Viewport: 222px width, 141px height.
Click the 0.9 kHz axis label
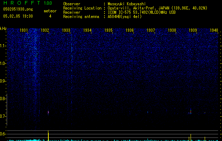[3, 81]
